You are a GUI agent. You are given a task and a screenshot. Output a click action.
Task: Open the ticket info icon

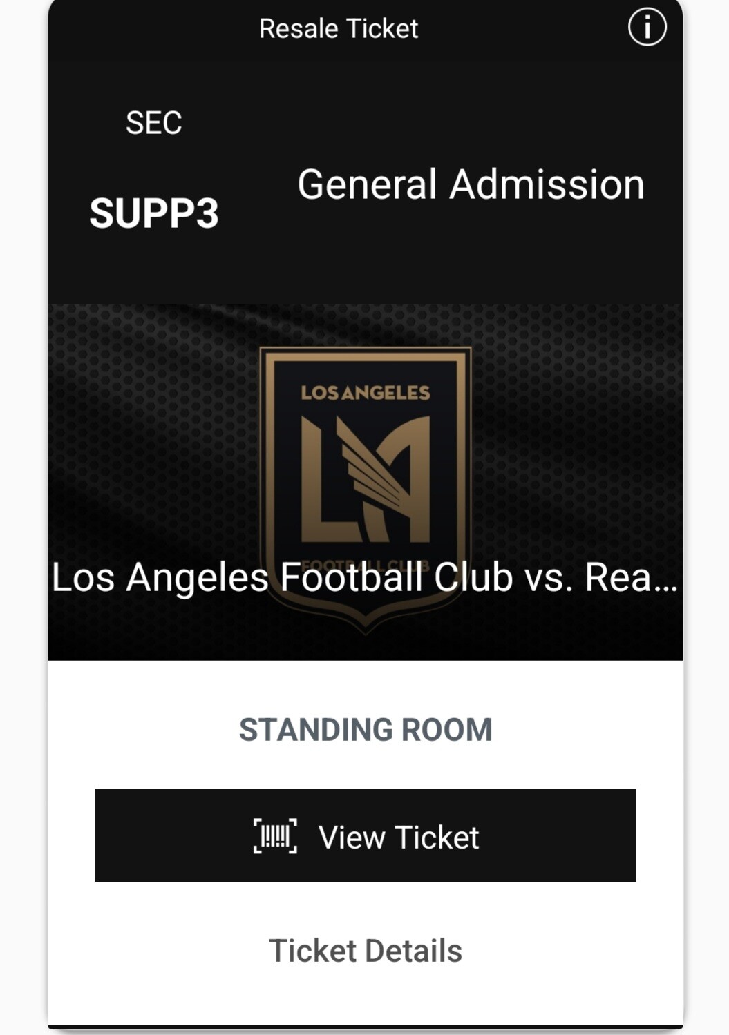tap(647, 28)
